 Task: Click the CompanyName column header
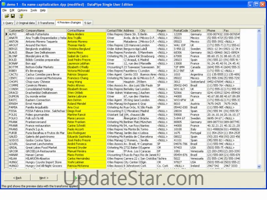click(x=46, y=30)
